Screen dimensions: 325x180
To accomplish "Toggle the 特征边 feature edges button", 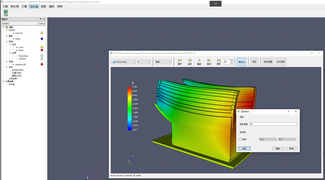I will (x=241, y=62).
